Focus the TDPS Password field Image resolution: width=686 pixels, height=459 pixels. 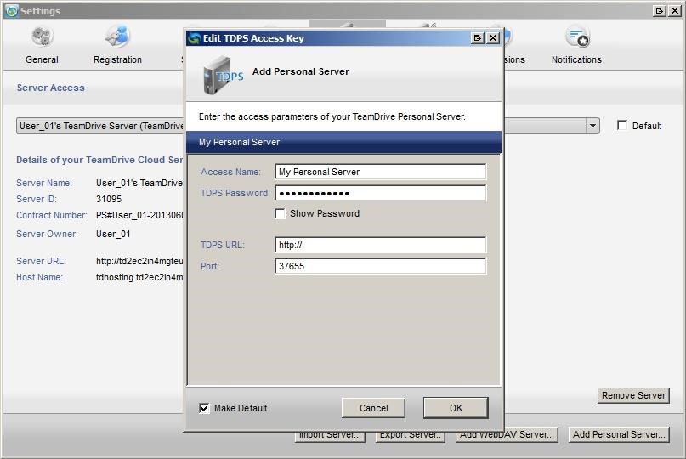click(381, 193)
